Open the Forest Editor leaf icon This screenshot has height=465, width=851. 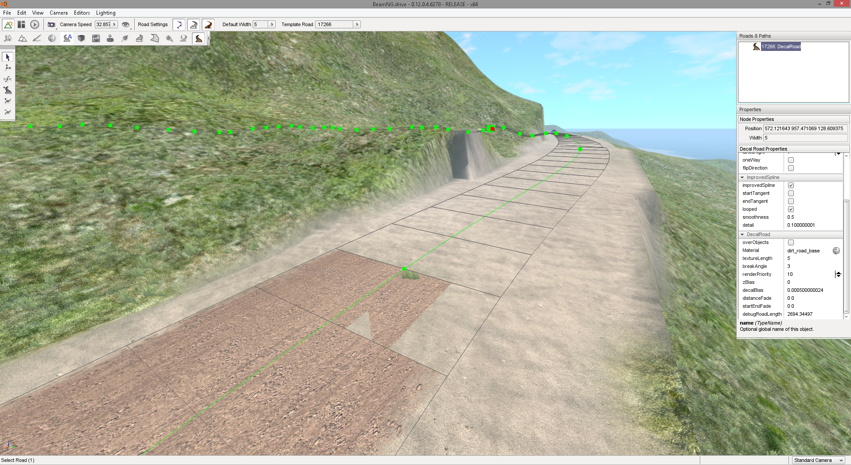(x=125, y=39)
